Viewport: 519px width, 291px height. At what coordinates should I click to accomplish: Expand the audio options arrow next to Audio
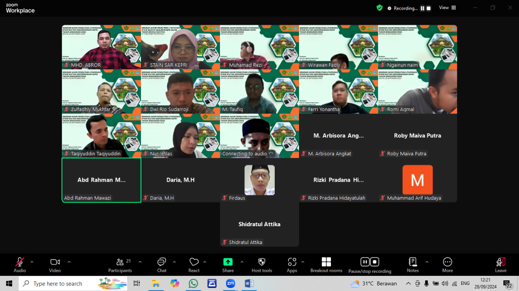pyautogui.click(x=32, y=262)
